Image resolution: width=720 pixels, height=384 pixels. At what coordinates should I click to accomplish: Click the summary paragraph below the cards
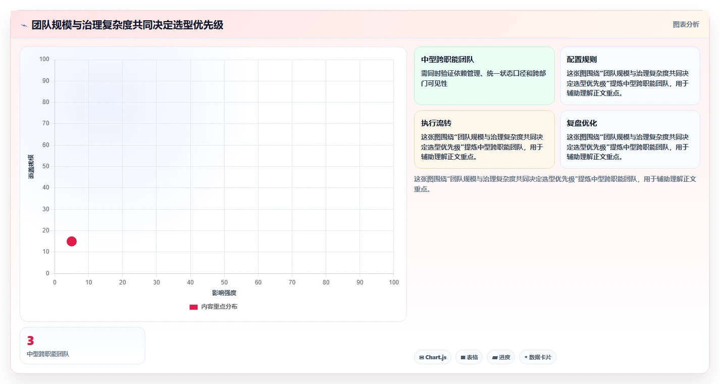(x=555, y=184)
